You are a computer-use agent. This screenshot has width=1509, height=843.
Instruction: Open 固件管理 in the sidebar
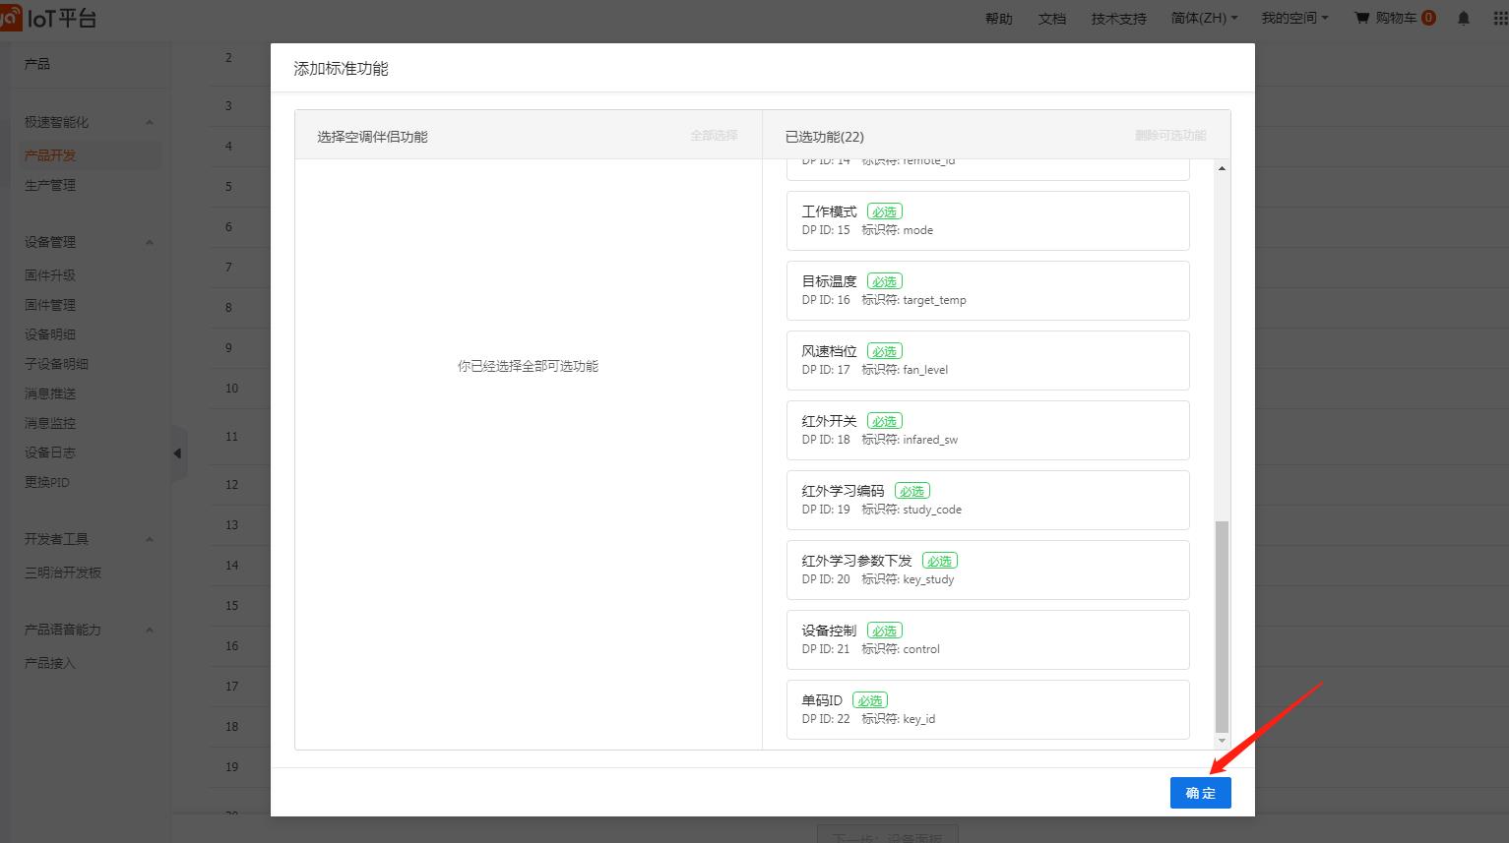tap(50, 305)
